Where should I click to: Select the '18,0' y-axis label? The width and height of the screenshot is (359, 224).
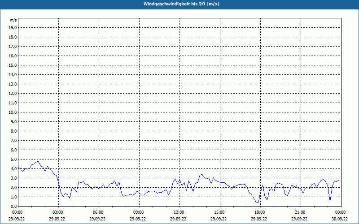(x=13, y=37)
